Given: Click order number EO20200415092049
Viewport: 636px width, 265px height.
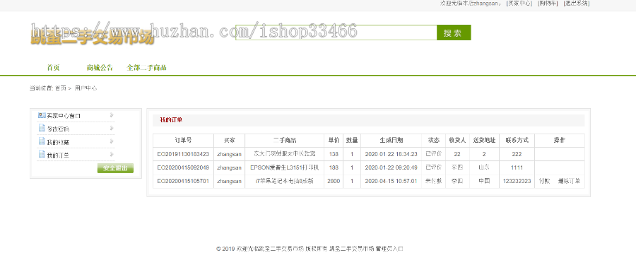Looking at the screenshot, I should pos(183,167).
